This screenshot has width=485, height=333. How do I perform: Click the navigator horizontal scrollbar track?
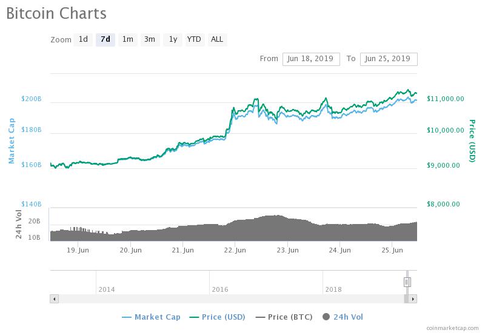(x=230, y=298)
